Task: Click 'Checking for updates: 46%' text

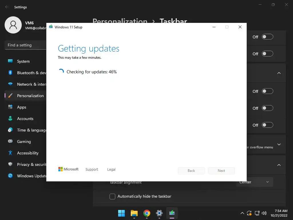Action: tap(92, 72)
